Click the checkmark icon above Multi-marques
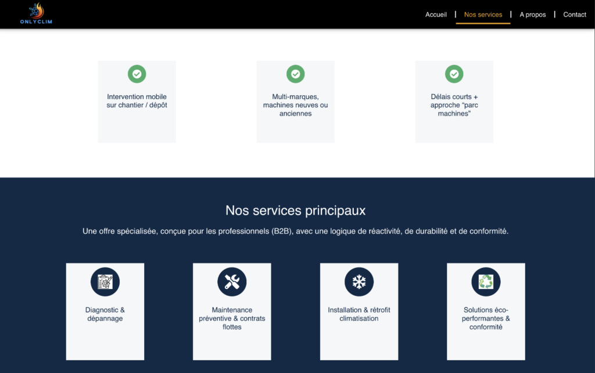Screen dimensions: 595x373 click(295, 74)
